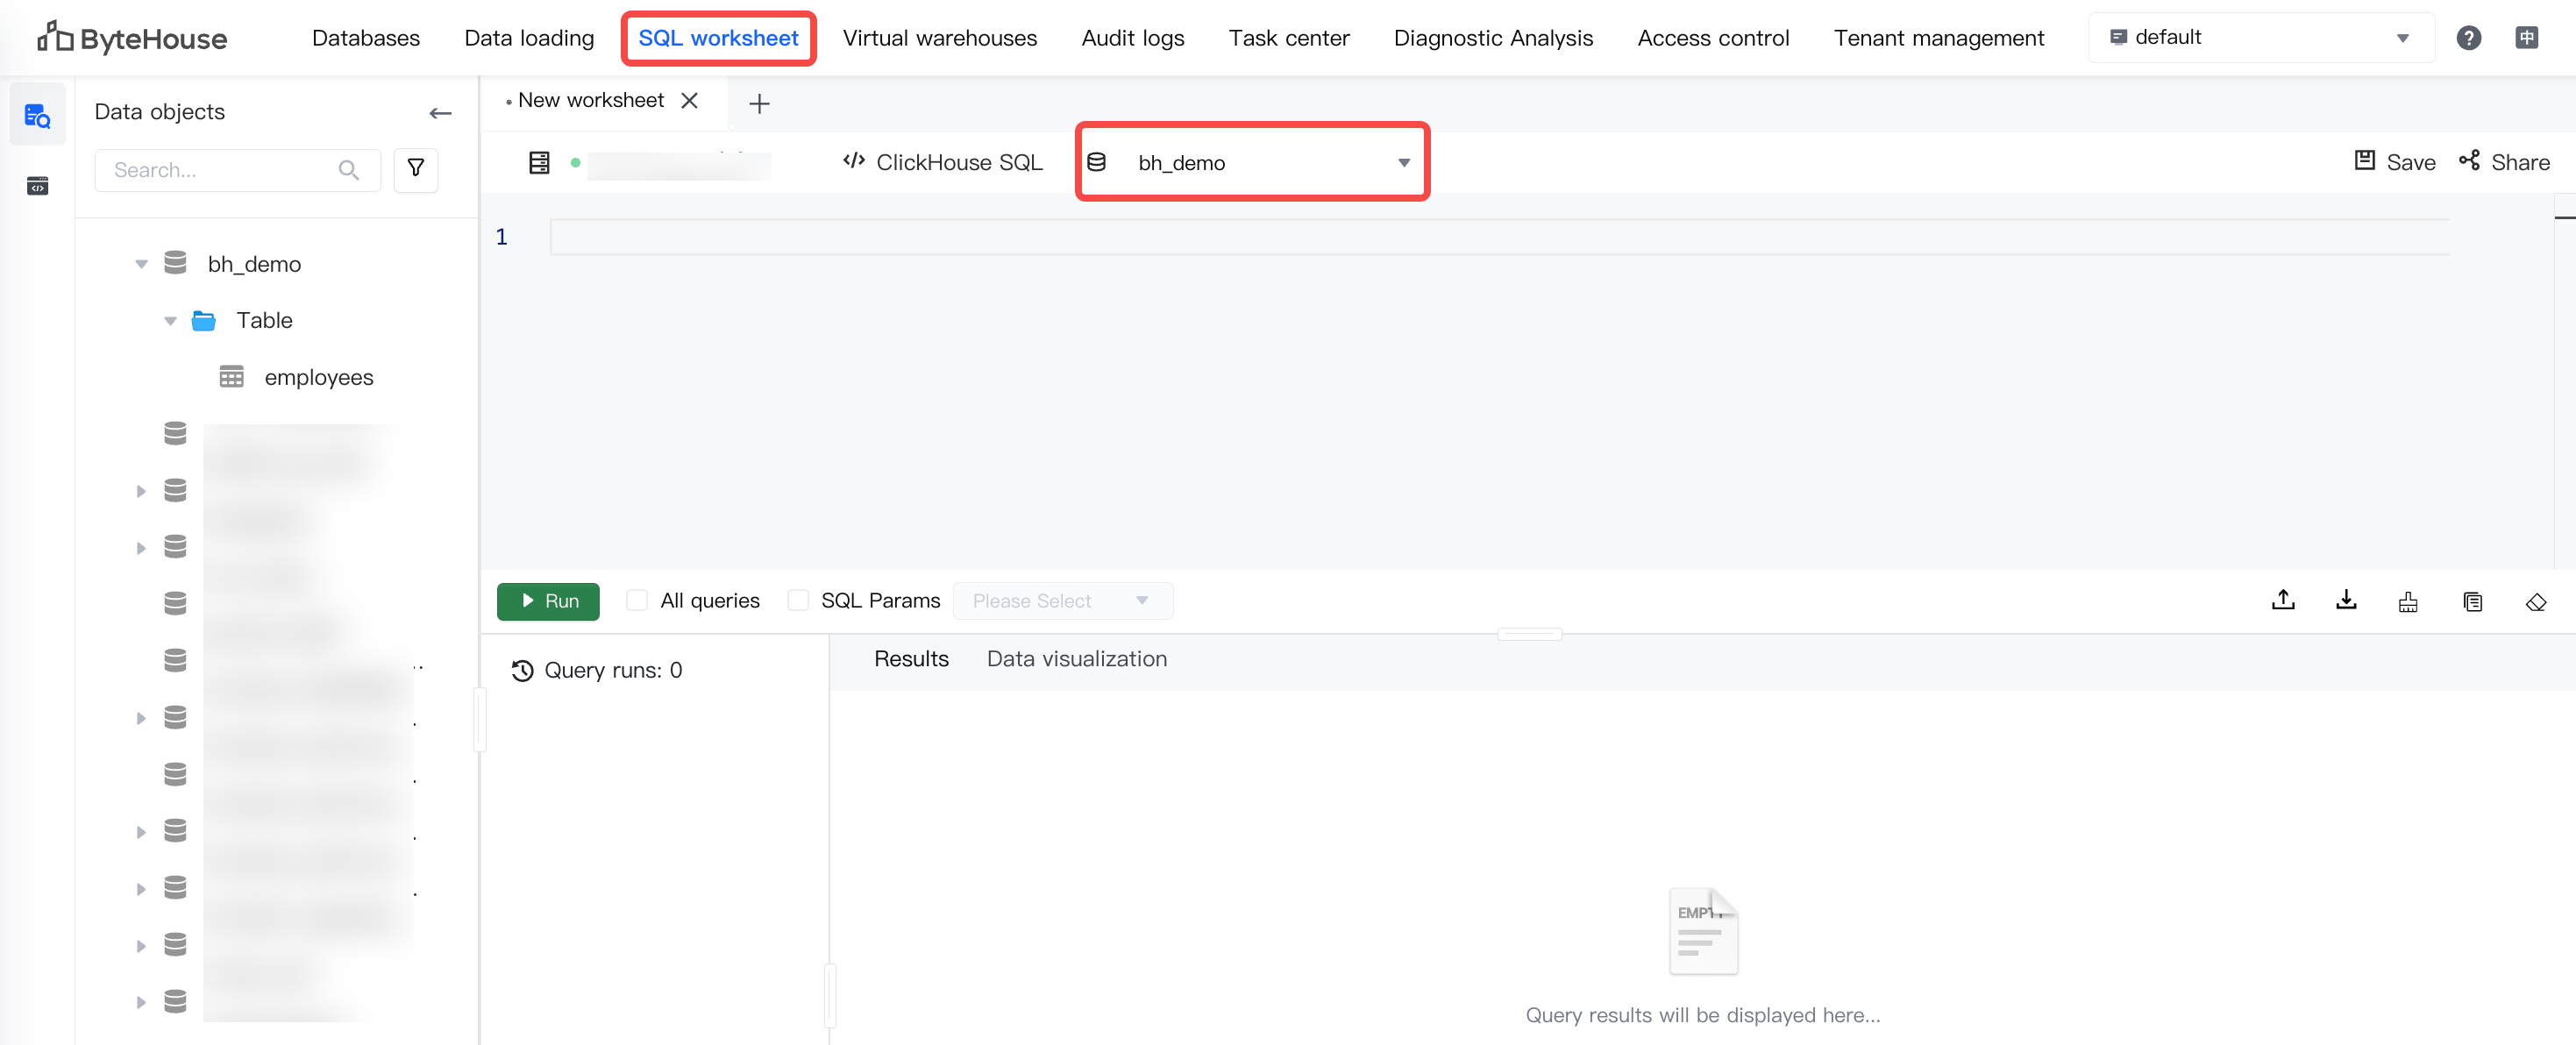Image resolution: width=2576 pixels, height=1045 pixels.
Task: Switch to Data visualization tab
Action: pyautogui.click(x=1076, y=659)
